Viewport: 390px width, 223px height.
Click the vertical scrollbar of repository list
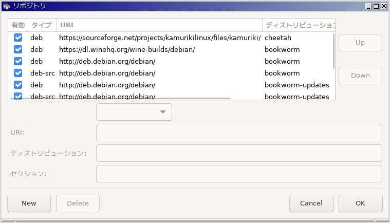click(333, 51)
